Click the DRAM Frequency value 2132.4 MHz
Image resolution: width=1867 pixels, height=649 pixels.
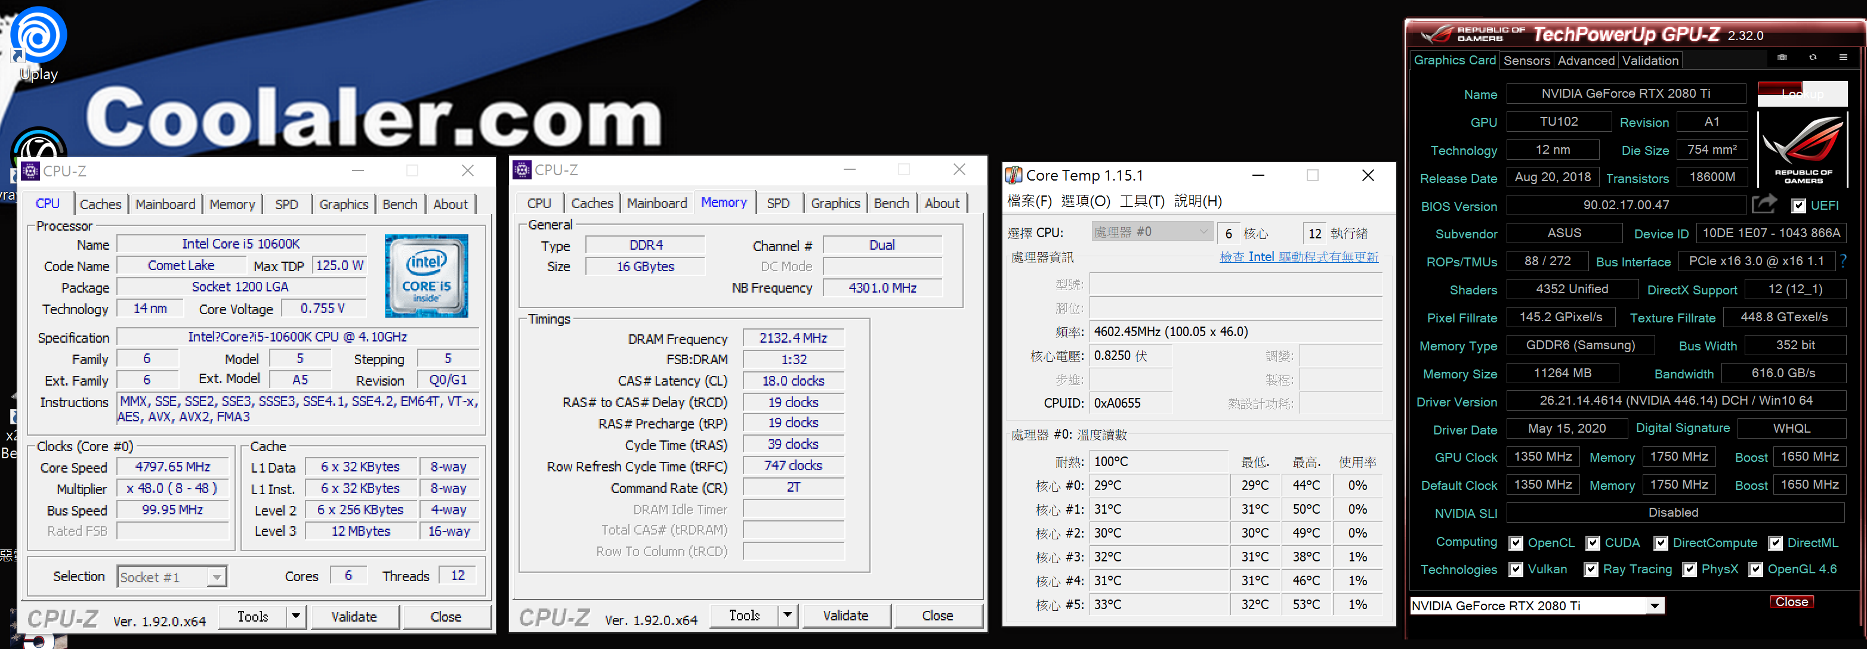coord(794,338)
